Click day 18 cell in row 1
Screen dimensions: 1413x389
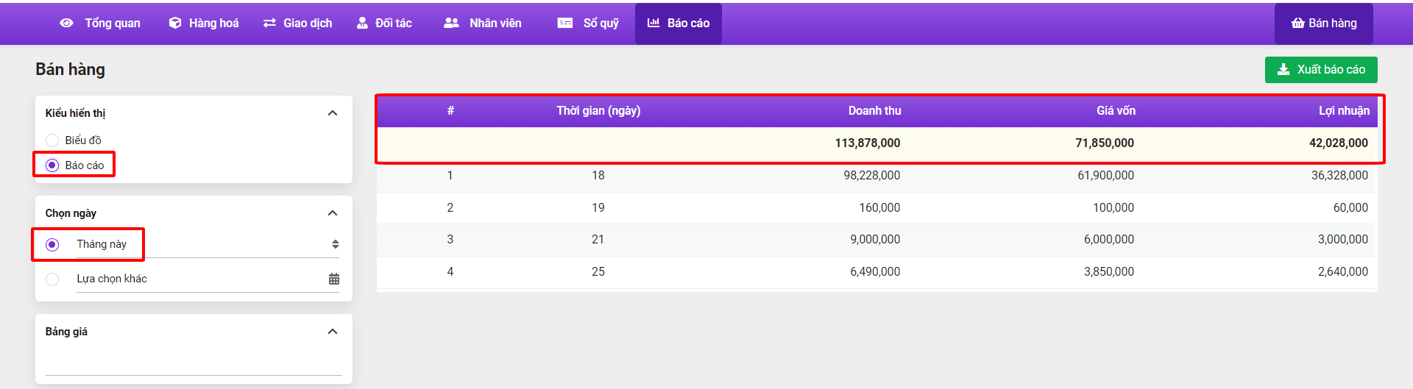598,175
